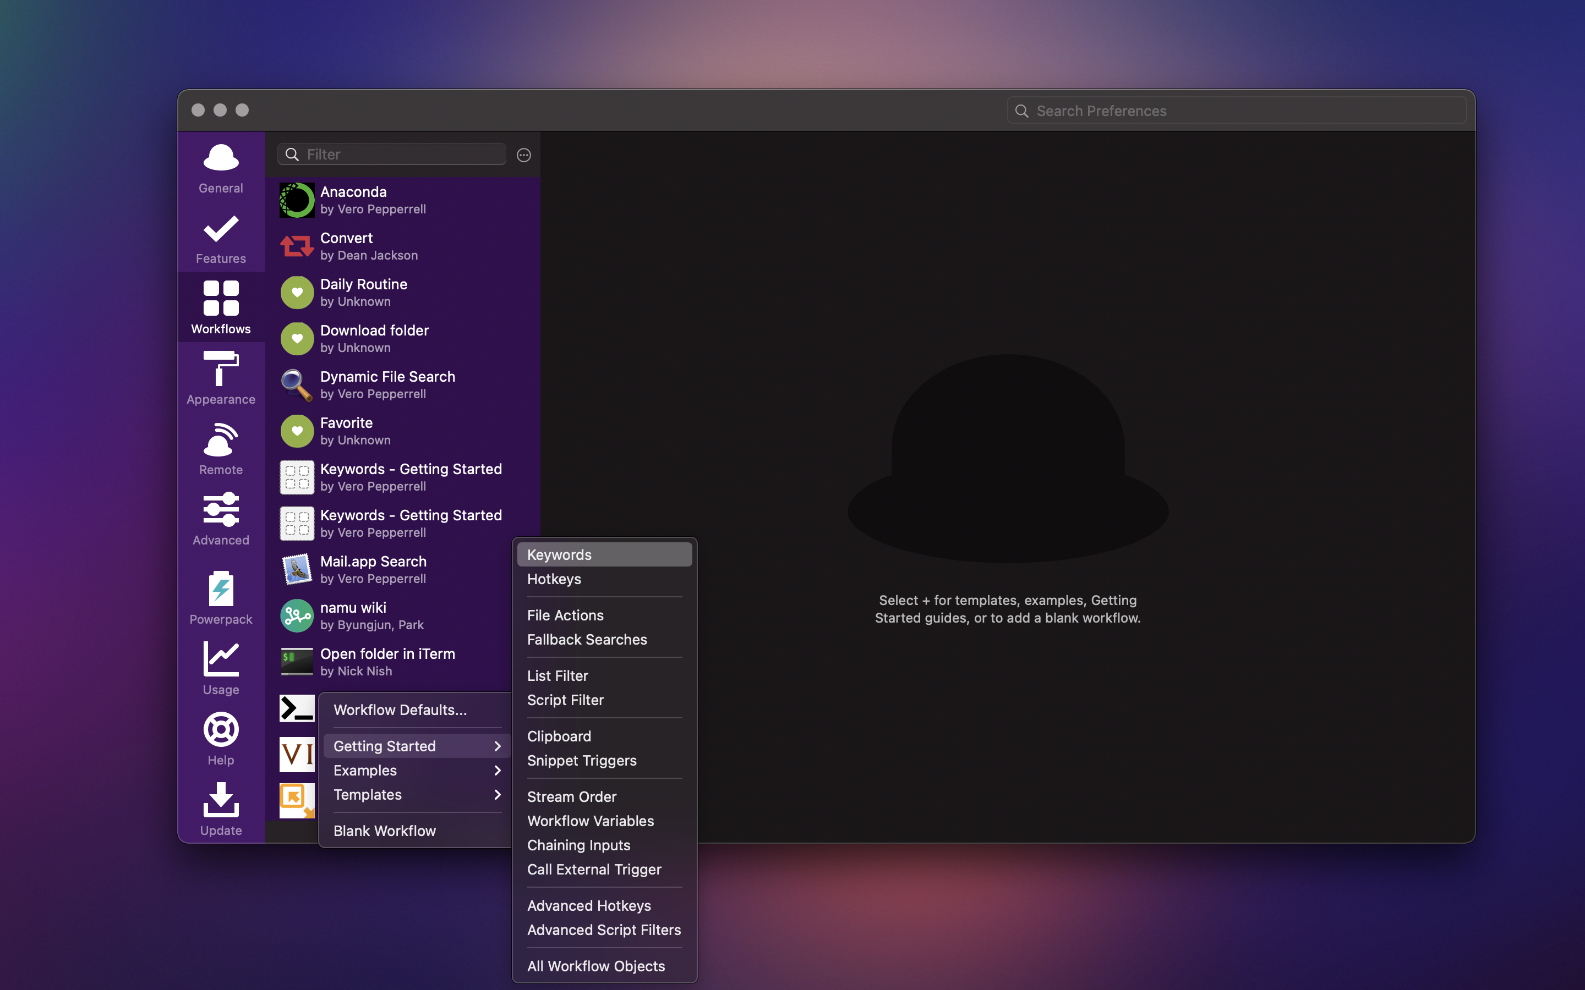This screenshot has height=990, width=1585.
Task: Select File Actions in the submenu
Action: (604, 615)
